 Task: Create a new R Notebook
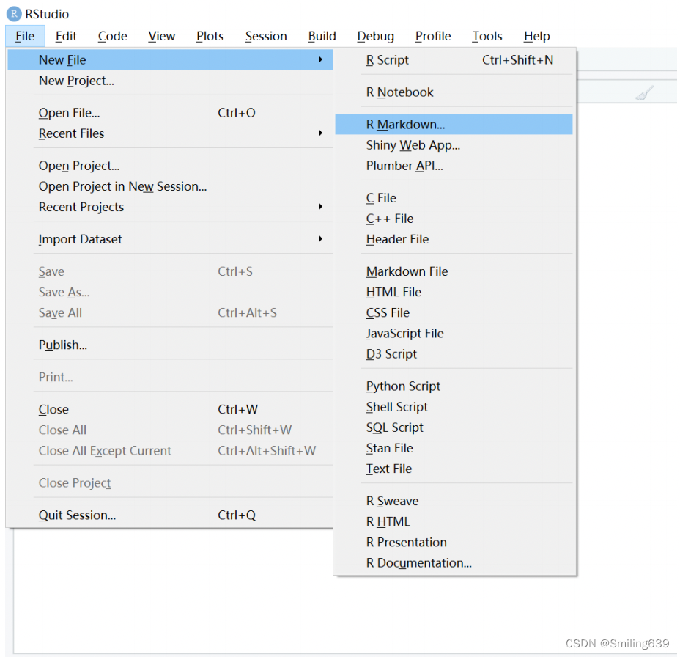point(454,92)
